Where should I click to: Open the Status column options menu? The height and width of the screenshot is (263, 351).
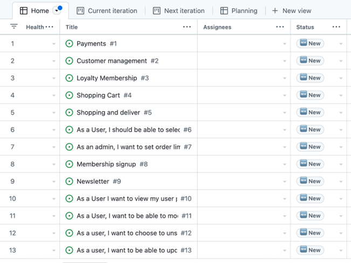pyautogui.click(x=336, y=27)
